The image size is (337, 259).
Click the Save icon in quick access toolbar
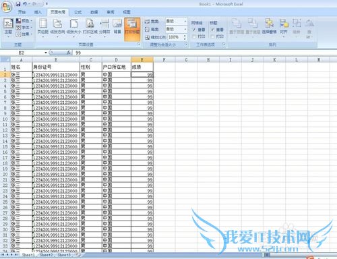pos(18,4)
